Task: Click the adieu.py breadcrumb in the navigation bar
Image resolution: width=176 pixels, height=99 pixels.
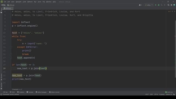Action: (x=11, y=5)
